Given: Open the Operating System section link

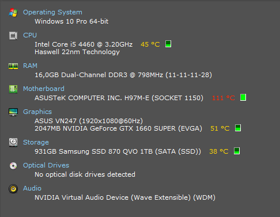Looking at the screenshot, I should 52,12.
